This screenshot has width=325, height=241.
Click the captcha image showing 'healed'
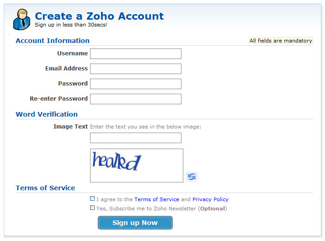[x=137, y=166]
